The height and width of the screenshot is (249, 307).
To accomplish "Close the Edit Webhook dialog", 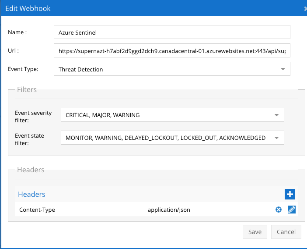I will [305, 8].
